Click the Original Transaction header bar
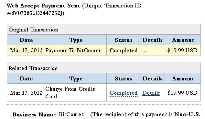The image size is (205, 119). pyautogui.click(x=104, y=30)
